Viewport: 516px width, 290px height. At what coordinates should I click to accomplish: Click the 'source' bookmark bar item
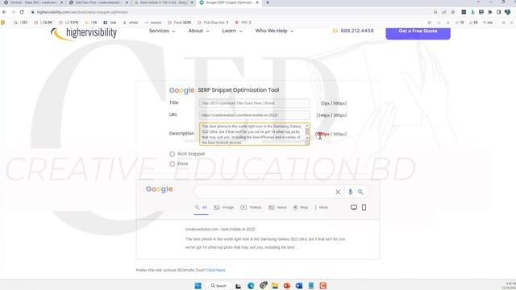[x=152, y=23]
